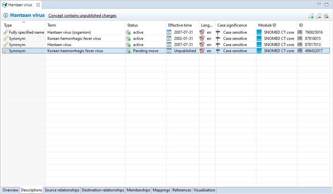Sort the table by the Type column
Screen dimensions: 333x194
[23, 25]
